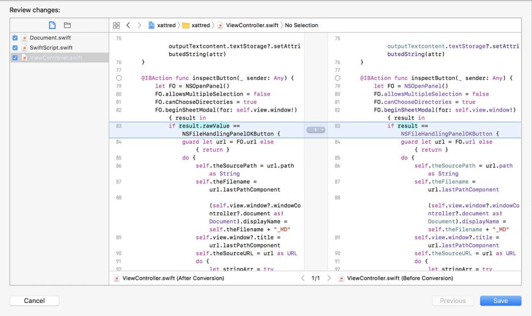Select the xattred folder in breadcrumb
Screen dimensions: 532x316
click(x=196, y=25)
